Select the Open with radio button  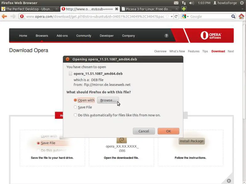[75, 100]
